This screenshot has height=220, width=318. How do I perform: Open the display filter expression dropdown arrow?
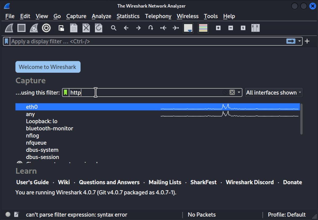299,41
